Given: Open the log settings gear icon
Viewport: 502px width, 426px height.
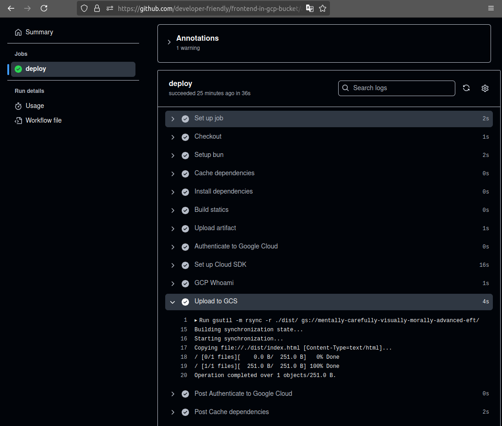Looking at the screenshot, I should tap(485, 88).
